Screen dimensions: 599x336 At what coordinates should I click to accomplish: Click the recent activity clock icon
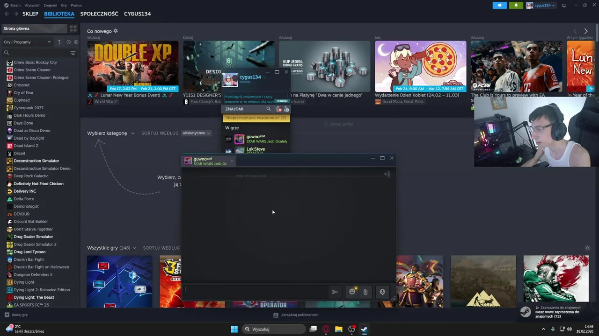click(68, 42)
